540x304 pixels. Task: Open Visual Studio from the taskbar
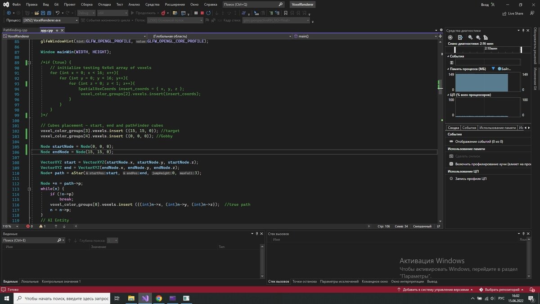coord(145,298)
